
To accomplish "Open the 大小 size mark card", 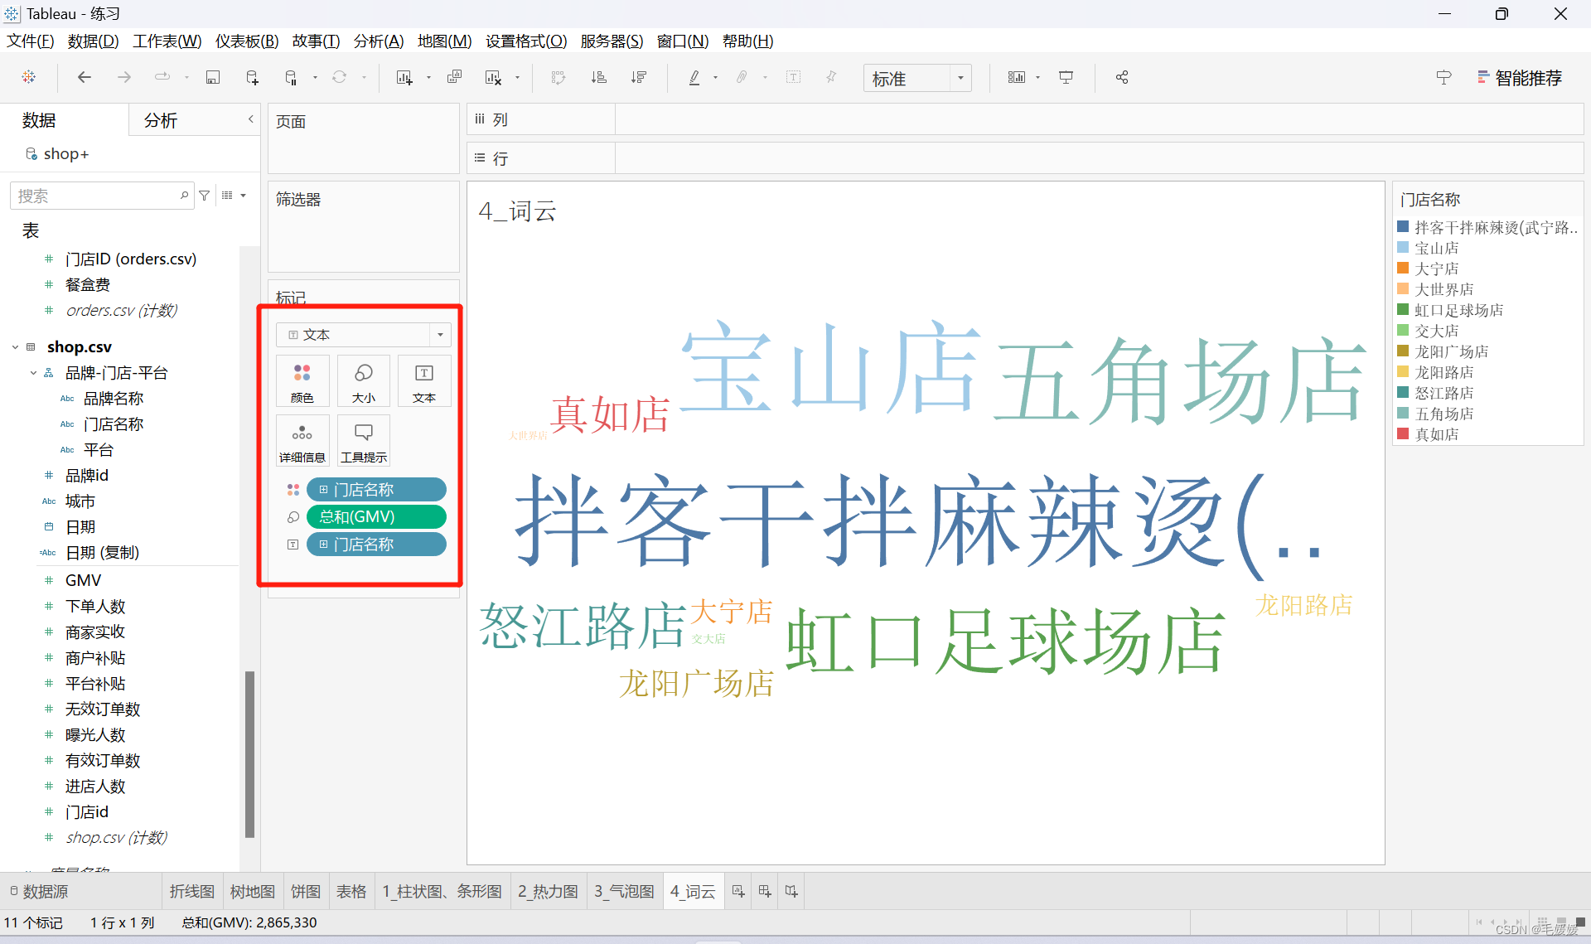I will (x=364, y=381).
